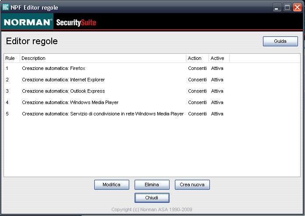Minimize the NPF Editor window
The width and height of the screenshot is (305, 216).
pyautogui.click(x=277, y=7)
